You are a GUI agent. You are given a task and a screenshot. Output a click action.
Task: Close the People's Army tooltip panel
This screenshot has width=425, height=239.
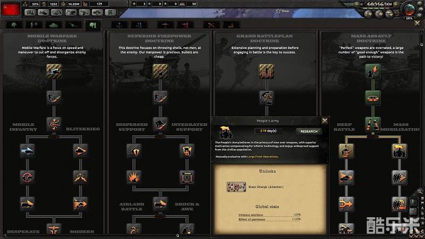coord(325,121)
